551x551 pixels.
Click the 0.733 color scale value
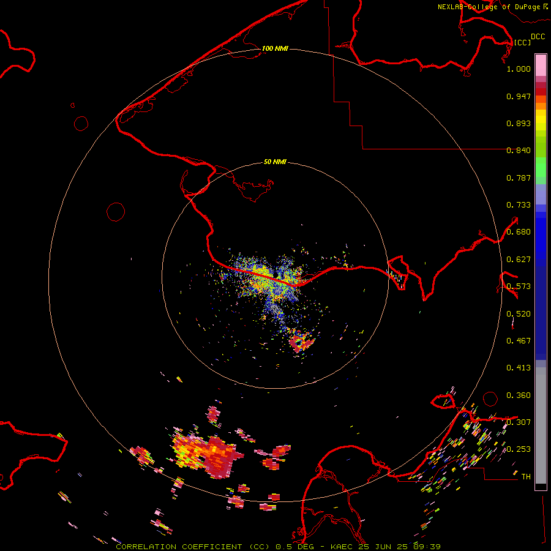click(x=519, y=205)
